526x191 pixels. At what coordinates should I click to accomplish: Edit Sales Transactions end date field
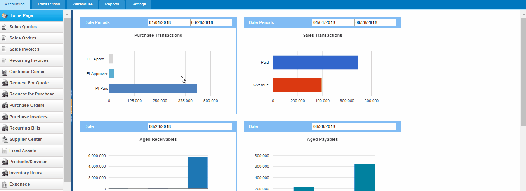pos(375,22)
